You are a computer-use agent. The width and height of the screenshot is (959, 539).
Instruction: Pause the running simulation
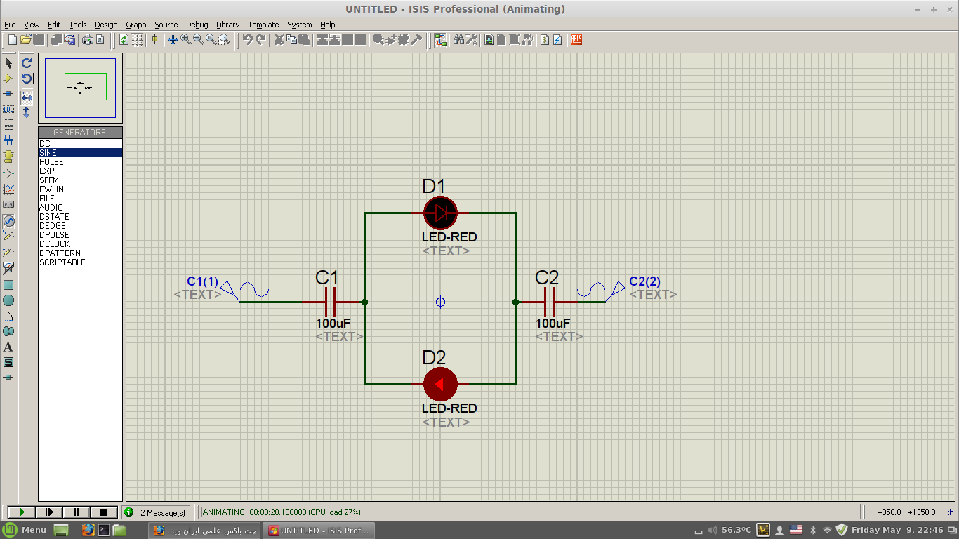click(77, 512)
